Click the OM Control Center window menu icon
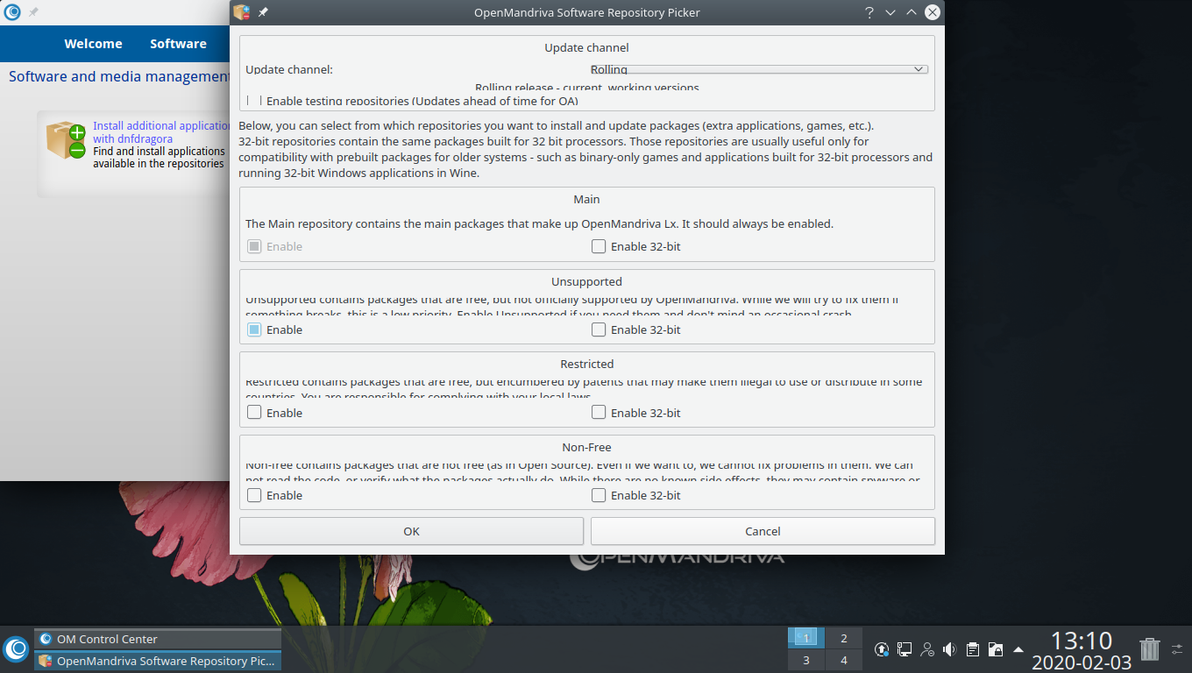The height and width of the screenshot is (673, 1192). [12, 12]
